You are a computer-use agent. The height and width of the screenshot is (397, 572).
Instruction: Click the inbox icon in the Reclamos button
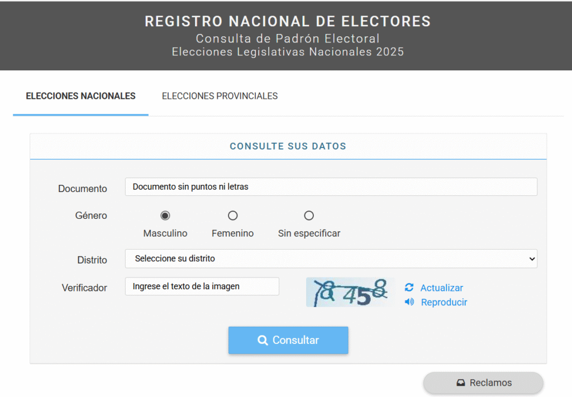tap(461, 383)
